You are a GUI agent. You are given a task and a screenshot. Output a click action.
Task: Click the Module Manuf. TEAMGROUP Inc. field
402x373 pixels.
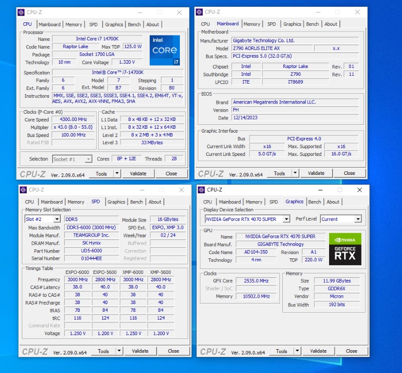point(91,235)
